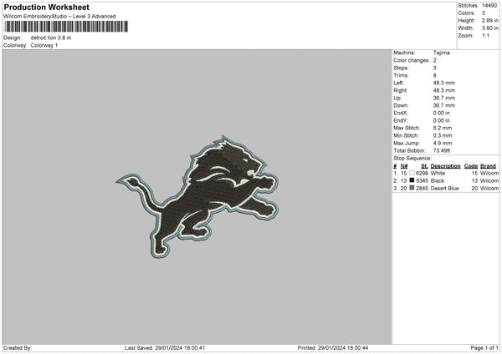The image size is (502, 354).
Task: Click the Wilcom brand in Desert Blue row
Action: point(489,189)
